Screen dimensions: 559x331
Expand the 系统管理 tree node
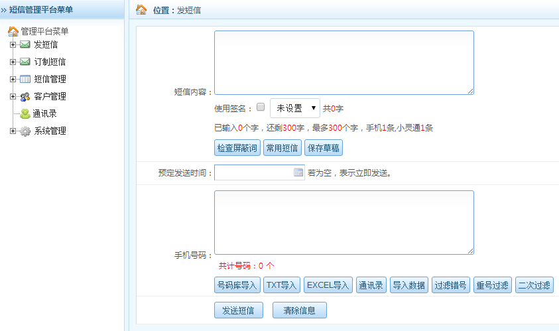point(13,131)
